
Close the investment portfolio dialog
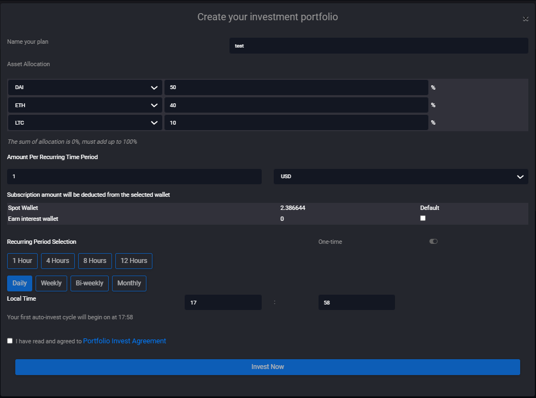[x=525, y=19]
